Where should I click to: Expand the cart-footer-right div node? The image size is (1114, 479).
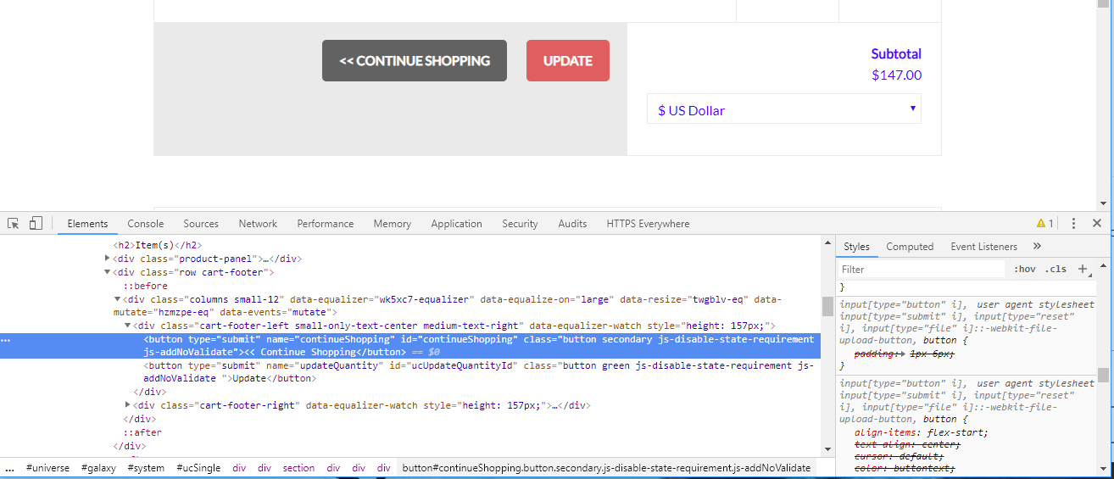point(128,405)
